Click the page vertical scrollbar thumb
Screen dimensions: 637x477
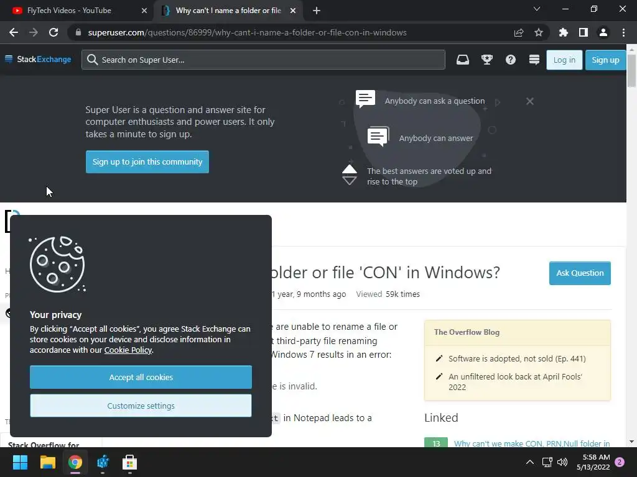[x=631, y=70]
